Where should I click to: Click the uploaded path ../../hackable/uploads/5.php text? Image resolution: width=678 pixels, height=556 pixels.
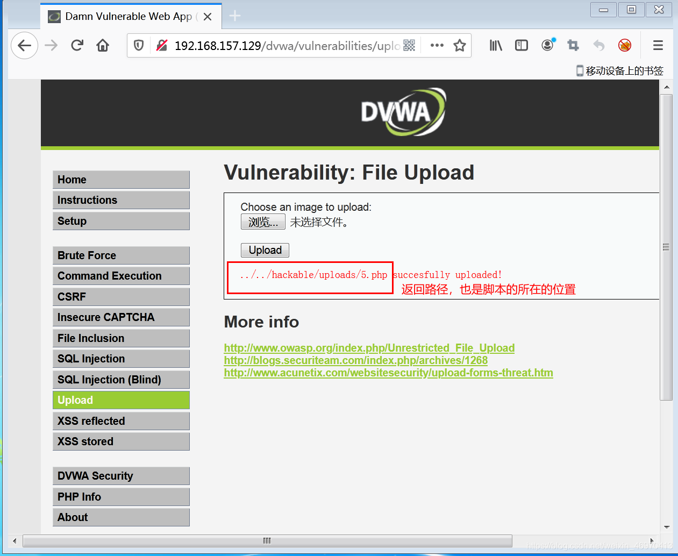pyautogui.click(x=313, y=275)
